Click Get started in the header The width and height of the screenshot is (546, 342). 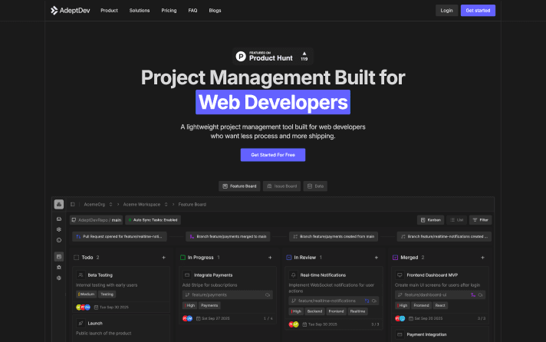pos(478,11)
